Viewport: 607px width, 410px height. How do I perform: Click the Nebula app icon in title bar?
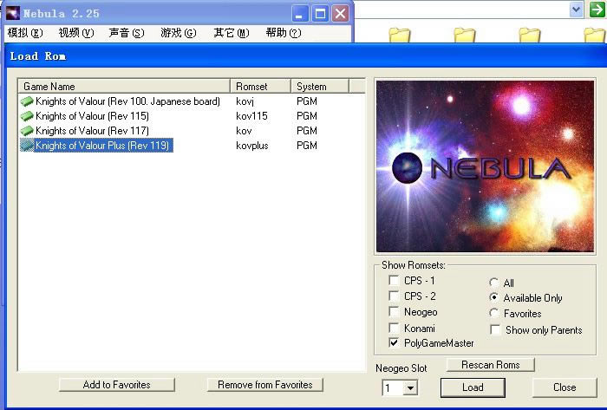(12, 14)
